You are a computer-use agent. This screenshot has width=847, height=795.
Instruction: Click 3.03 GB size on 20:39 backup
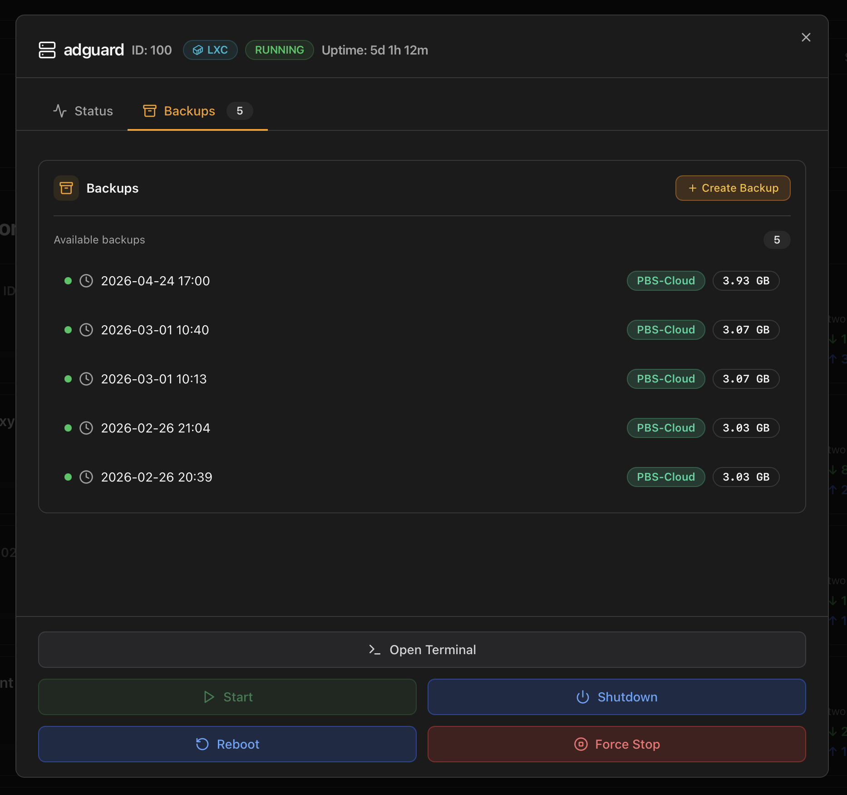click(746, 477)
